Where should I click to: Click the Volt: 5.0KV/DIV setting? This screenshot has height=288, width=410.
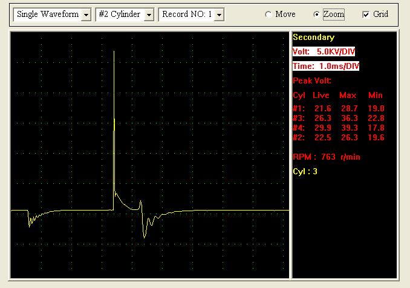pos(324,51)
